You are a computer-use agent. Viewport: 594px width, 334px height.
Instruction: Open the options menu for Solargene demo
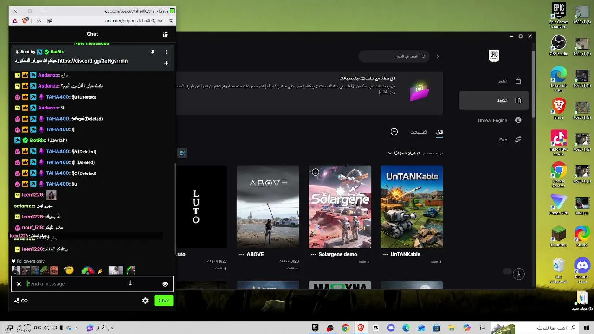313,255
